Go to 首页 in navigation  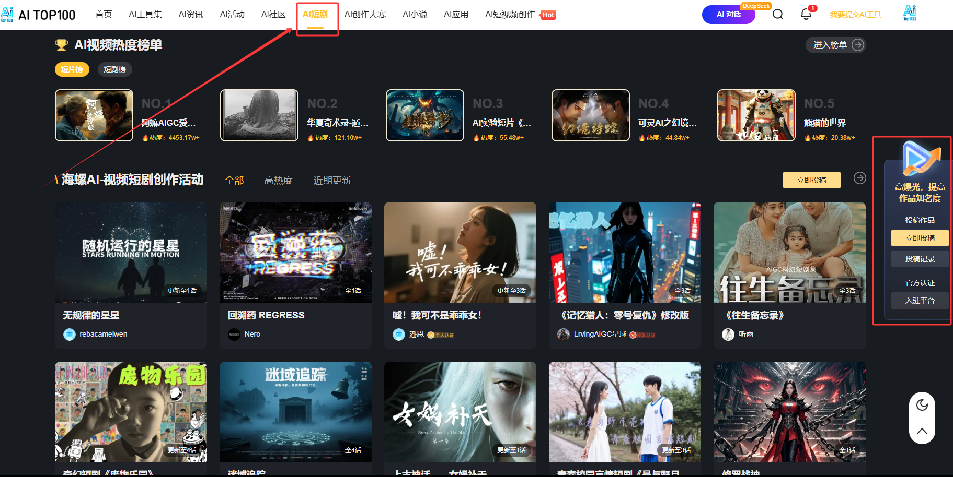point(104,15)
